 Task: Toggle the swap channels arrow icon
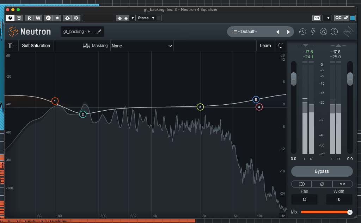click(x=342, y=184)
